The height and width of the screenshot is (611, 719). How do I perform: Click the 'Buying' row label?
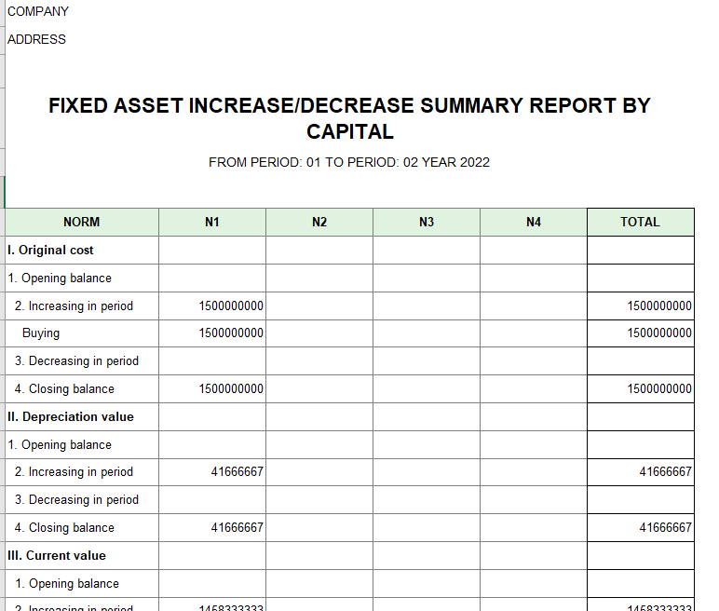[x=41, y=333]
